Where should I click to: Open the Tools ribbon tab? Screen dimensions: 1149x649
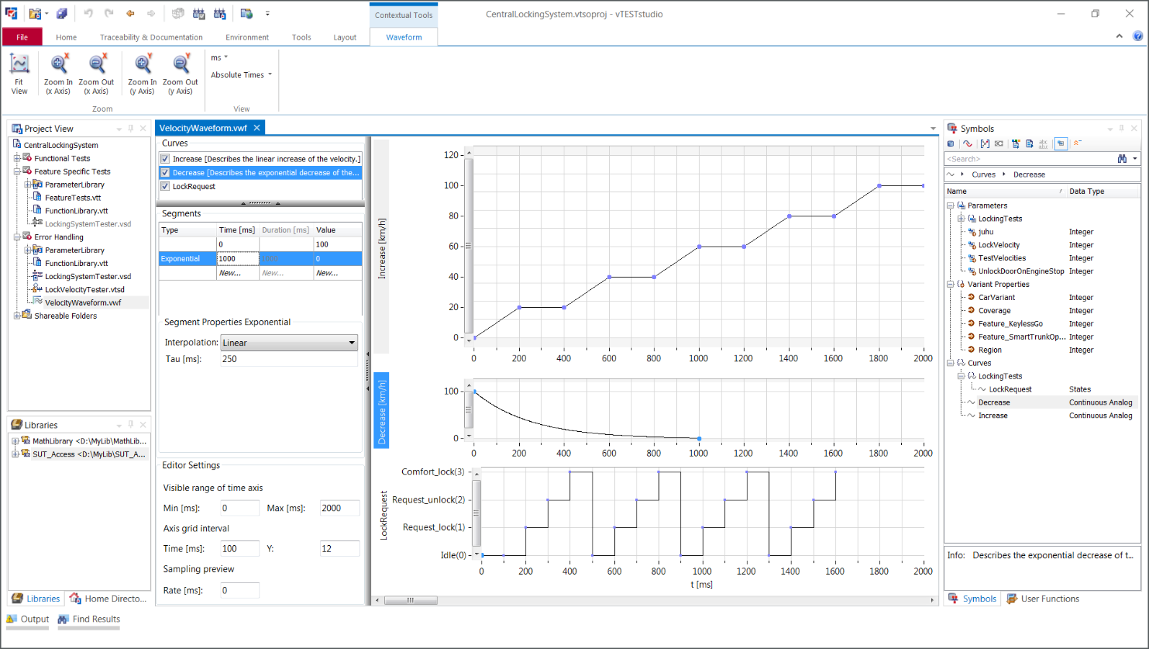301,37
